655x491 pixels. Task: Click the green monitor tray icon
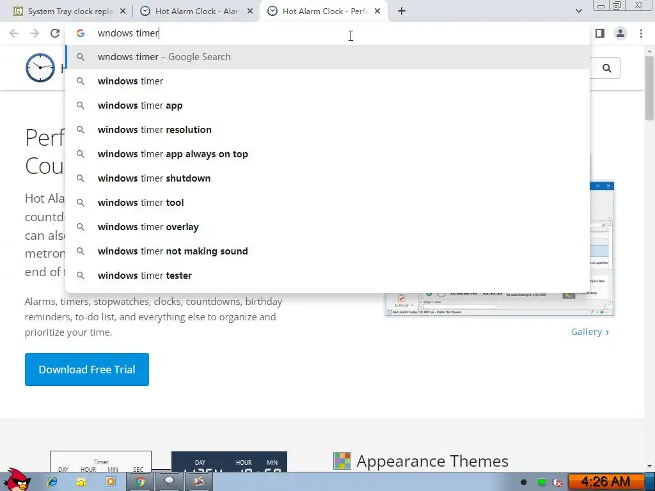pos(541,482)
